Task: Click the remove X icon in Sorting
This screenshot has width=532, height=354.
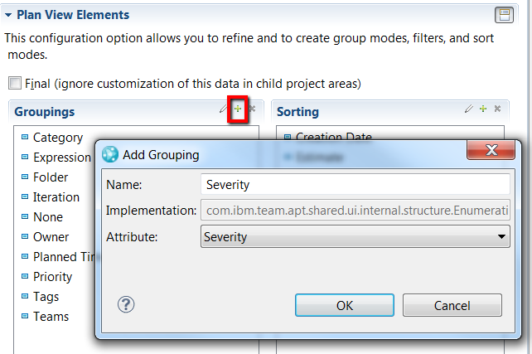Action: tap(497, 109)
